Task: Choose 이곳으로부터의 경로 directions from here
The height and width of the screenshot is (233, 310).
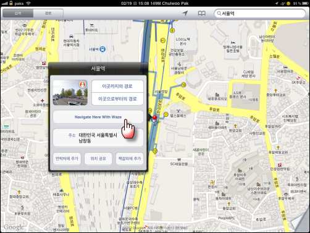Action: (x=117, y=99)
